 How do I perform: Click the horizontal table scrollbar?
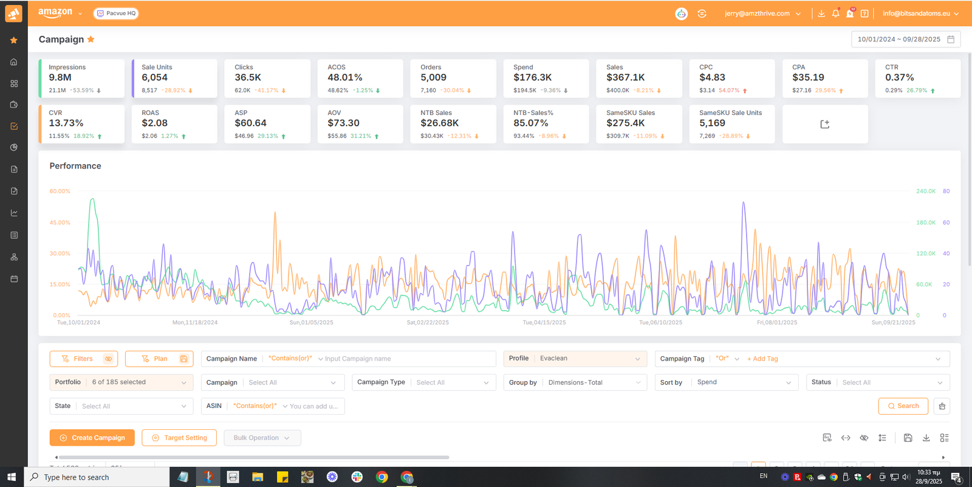(254, 457)
